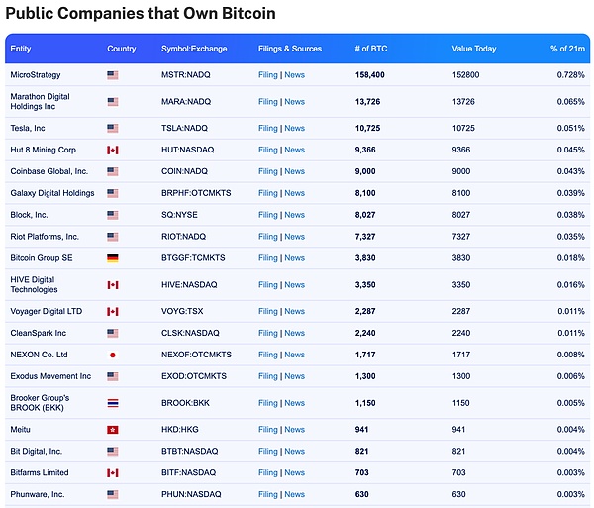Click the German flag next to Bitcoin Group SE
This screenshot has width=594, height=508.
112,258
